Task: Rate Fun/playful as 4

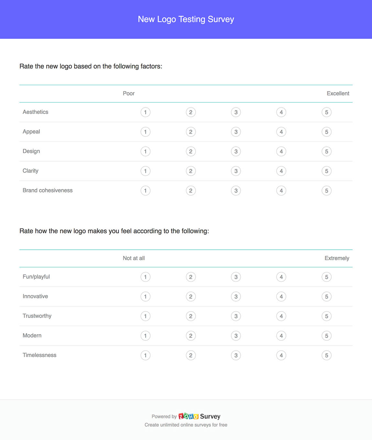Action: click(281, 277)
